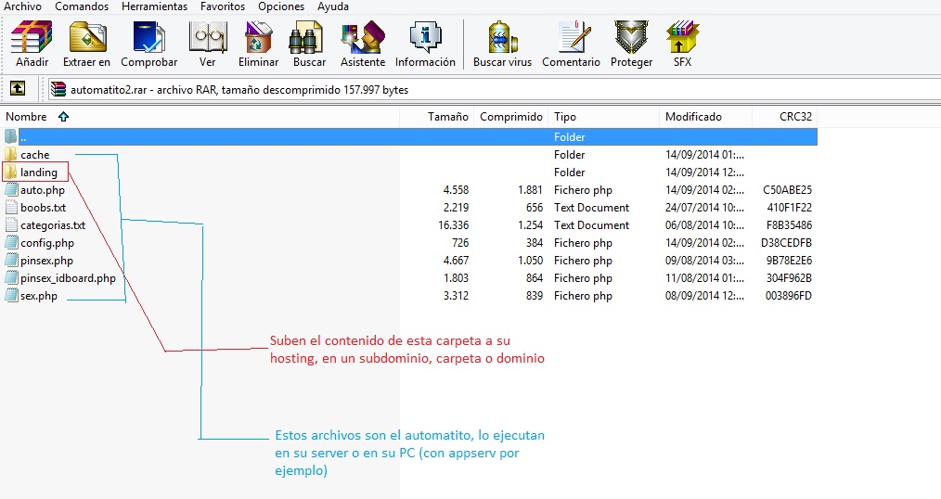Click the sex.php file icon
This screenshot has height=499, width=941.
coord(11,296)
